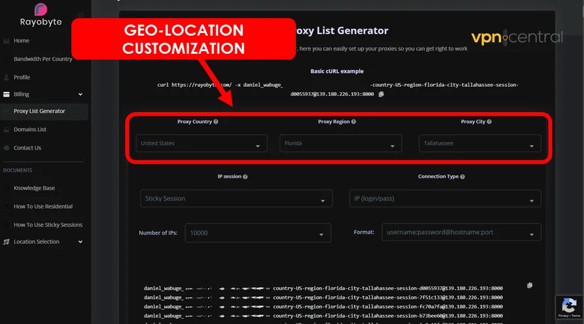The height and width of the screenshot is (324, 584).
Task: Open the Connection Type dropdown
Action: pyautogui.click(x=445, y=198)
